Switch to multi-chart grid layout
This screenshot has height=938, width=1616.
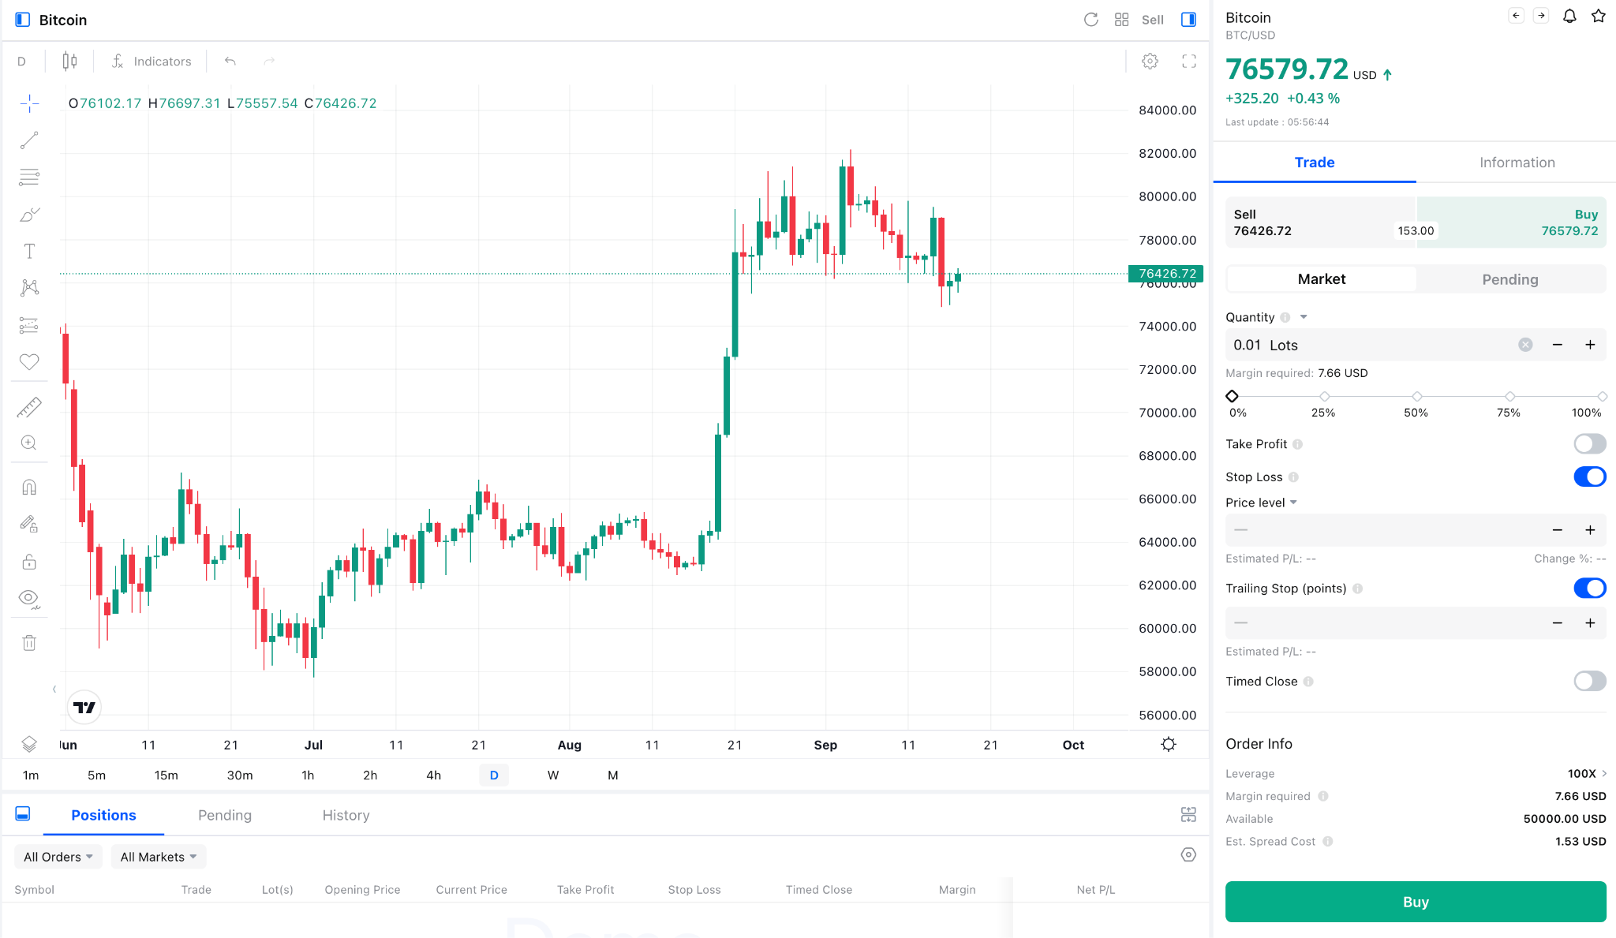pyautogui.click(x=1122, y=20)
